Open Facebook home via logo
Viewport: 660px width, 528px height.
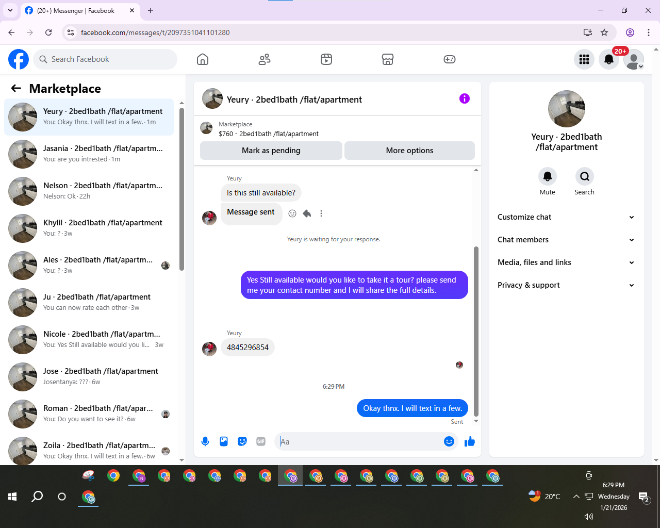19,59
